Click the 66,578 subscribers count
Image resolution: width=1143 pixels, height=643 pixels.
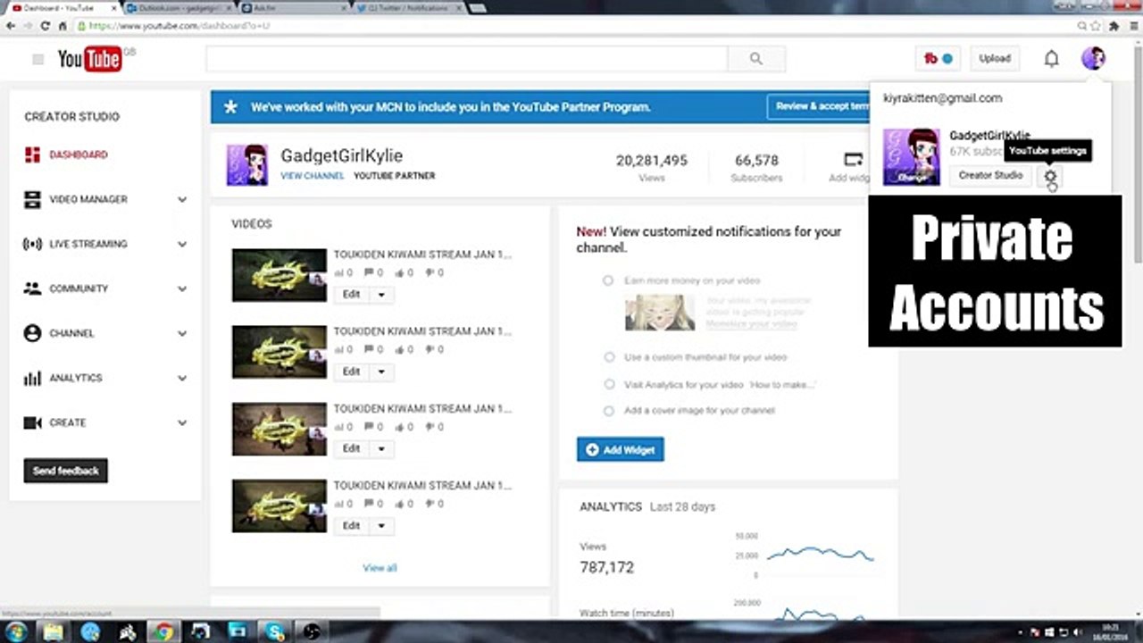[756, 161]
